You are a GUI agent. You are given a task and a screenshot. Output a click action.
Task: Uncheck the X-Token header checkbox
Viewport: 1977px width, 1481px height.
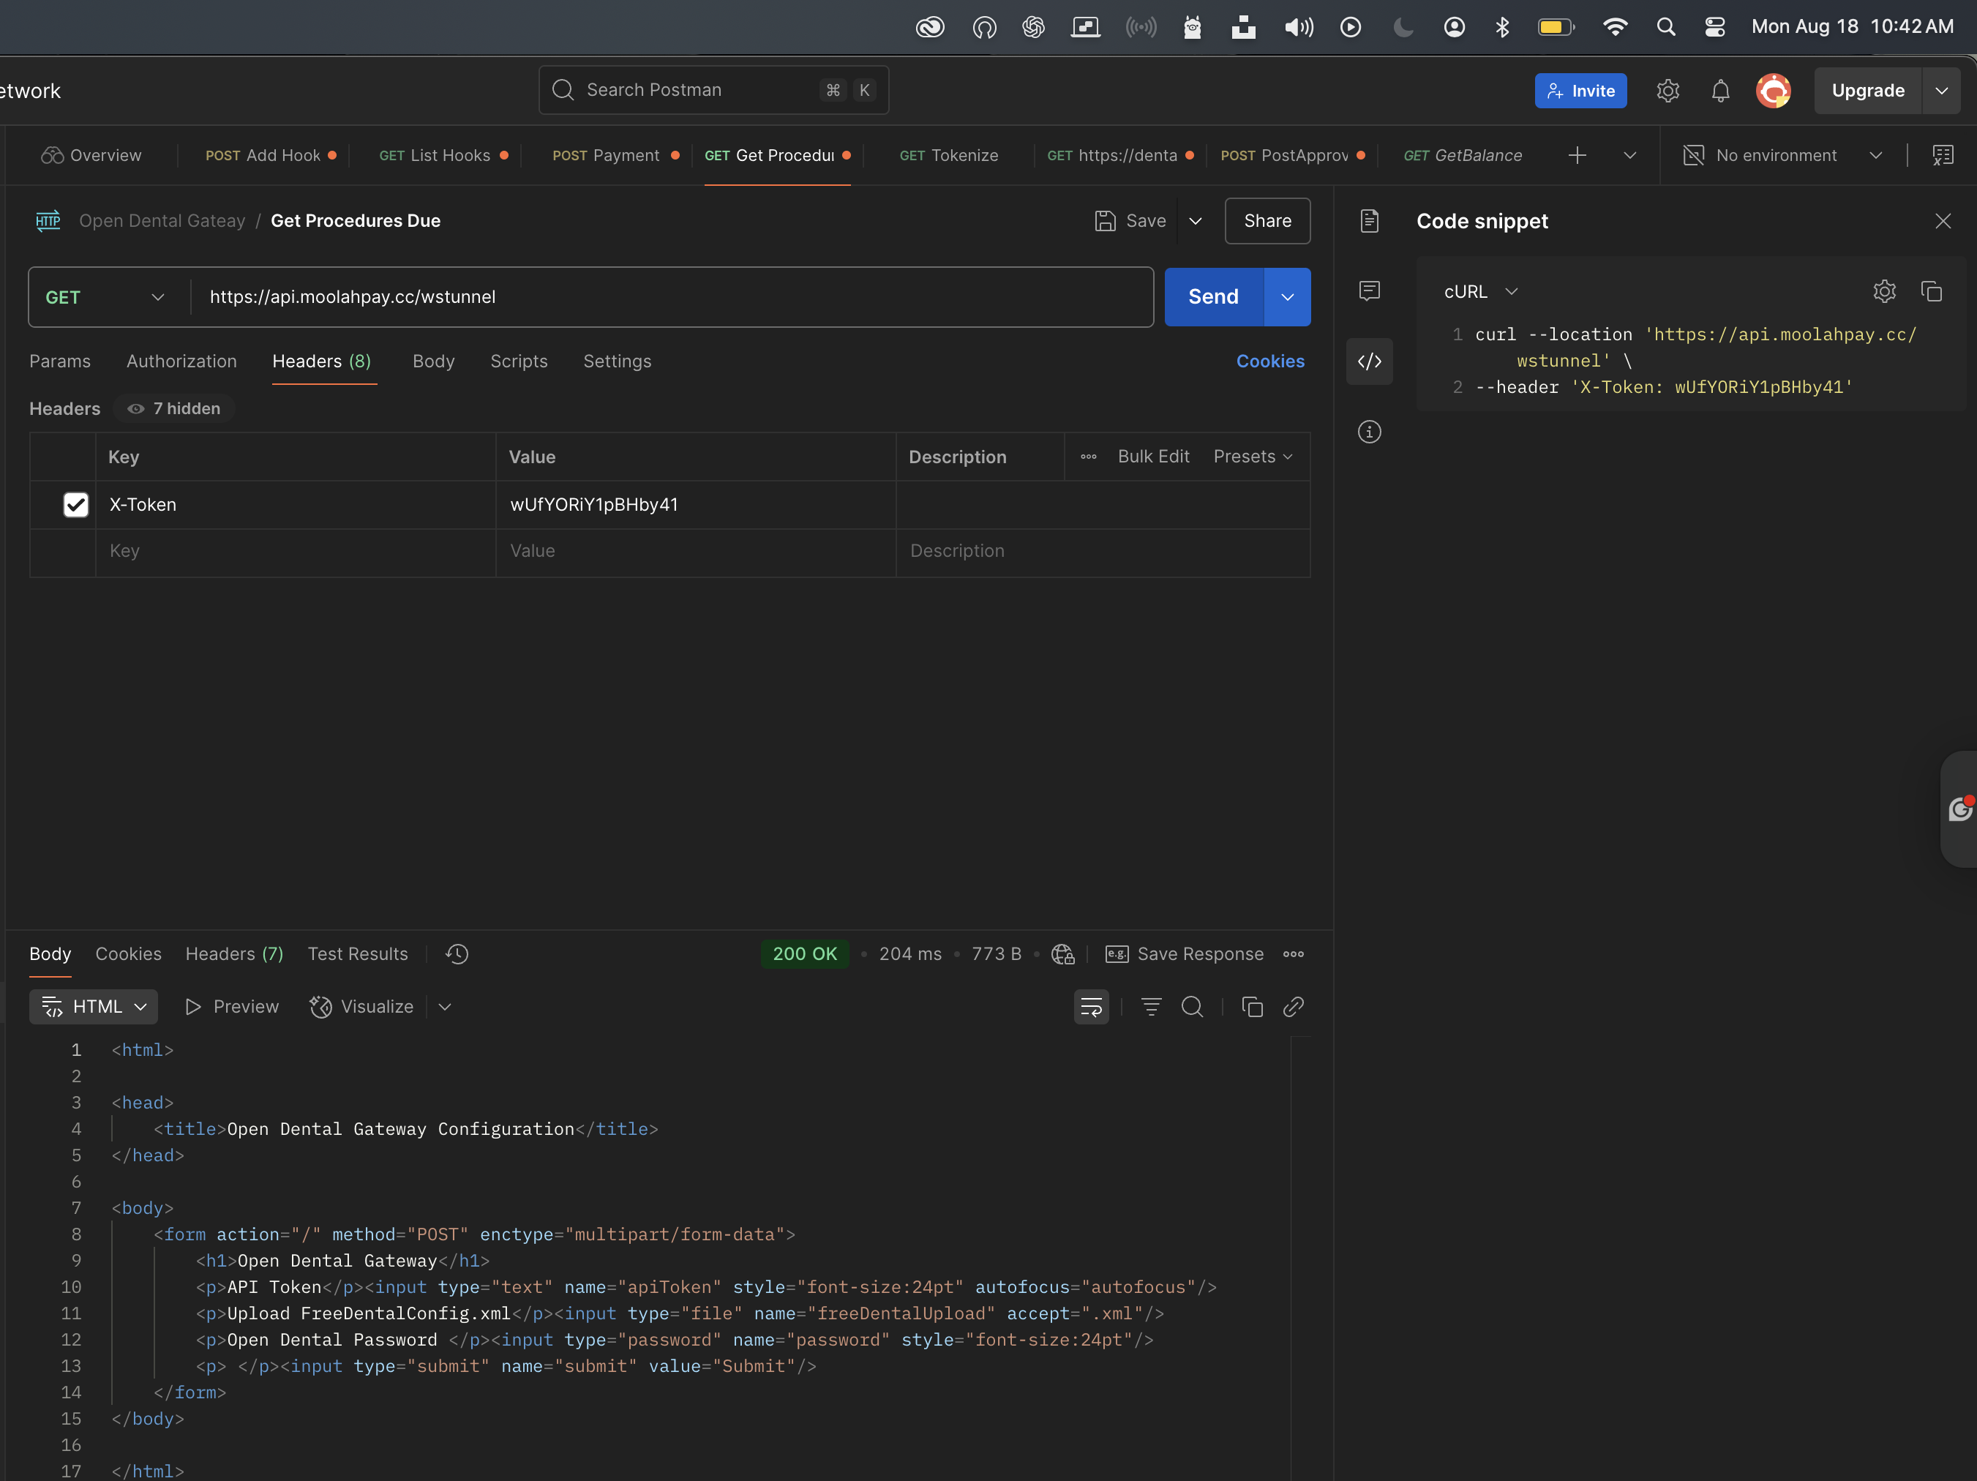[x=76, y=504]
